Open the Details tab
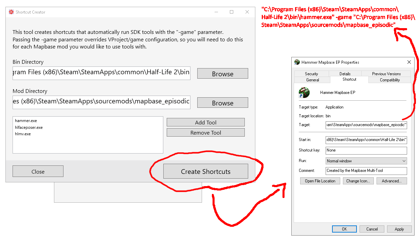This screenshot has height=240, width=420. point(345,74)
